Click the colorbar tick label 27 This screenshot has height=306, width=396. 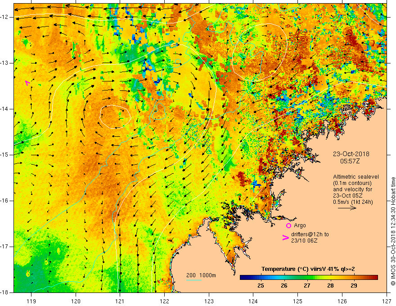point(307,286)
